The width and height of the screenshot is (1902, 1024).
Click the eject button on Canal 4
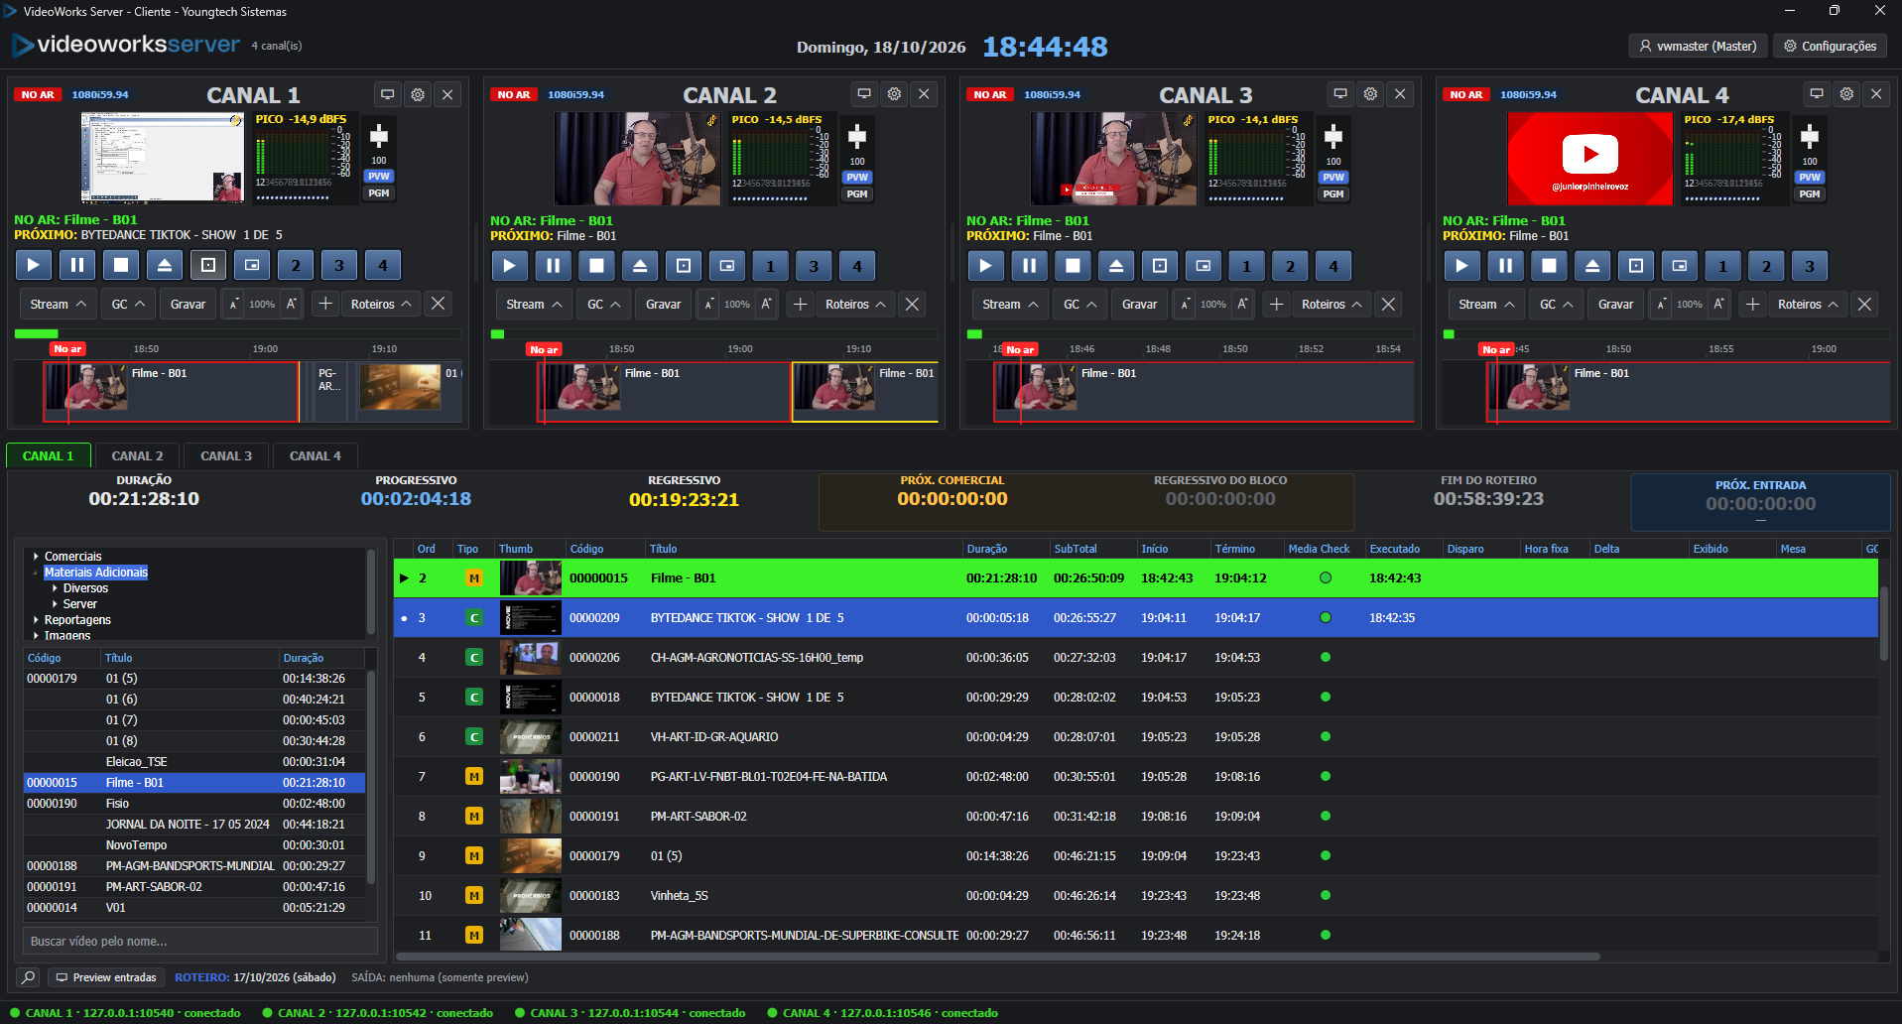coord(1592,266)
